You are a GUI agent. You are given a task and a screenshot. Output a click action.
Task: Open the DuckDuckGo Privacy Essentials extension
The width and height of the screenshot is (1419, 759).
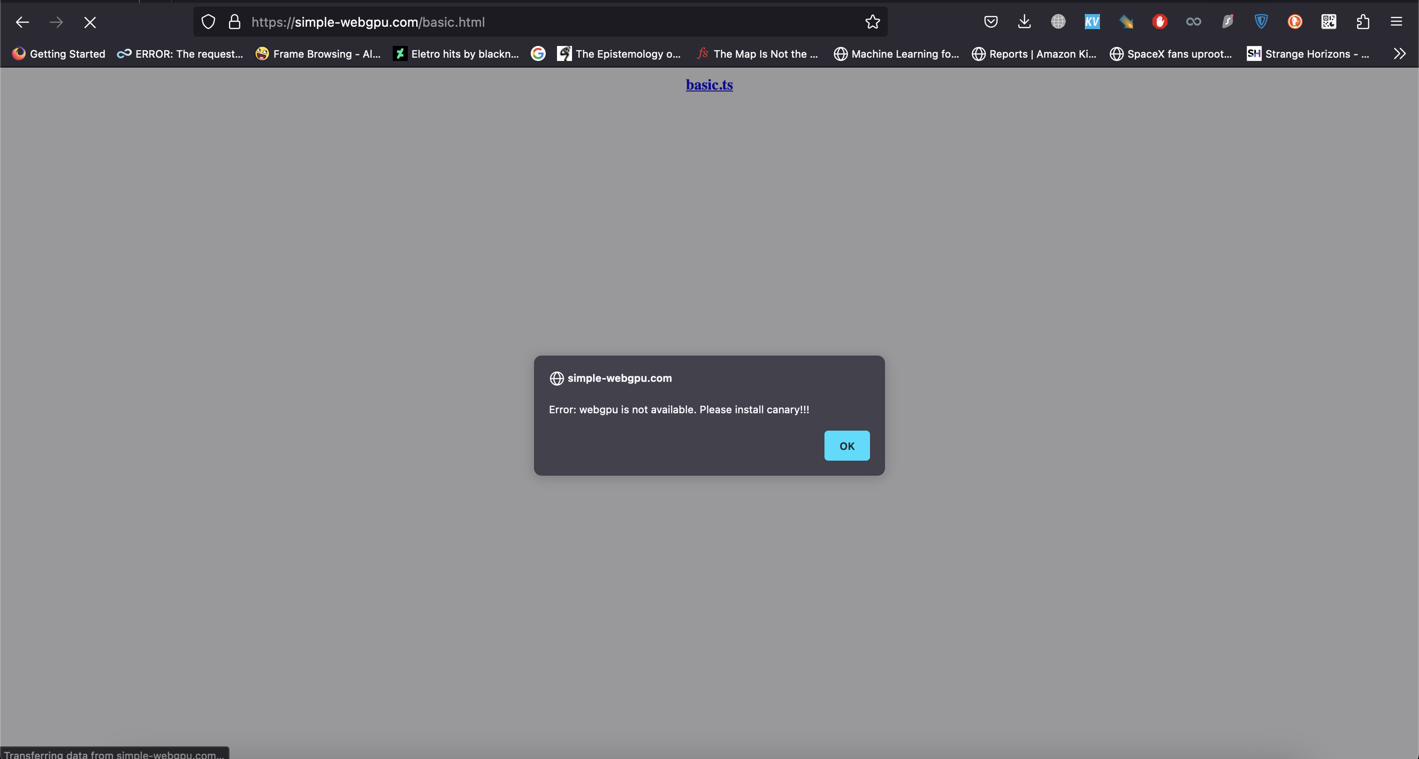click(x=1295, y=22)
